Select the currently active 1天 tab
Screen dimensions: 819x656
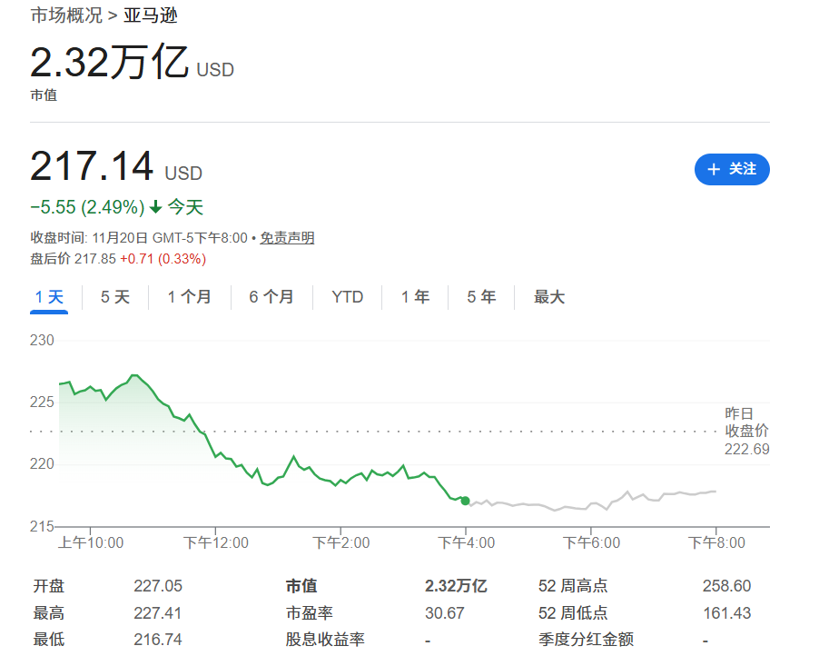(x=48, y=297)
